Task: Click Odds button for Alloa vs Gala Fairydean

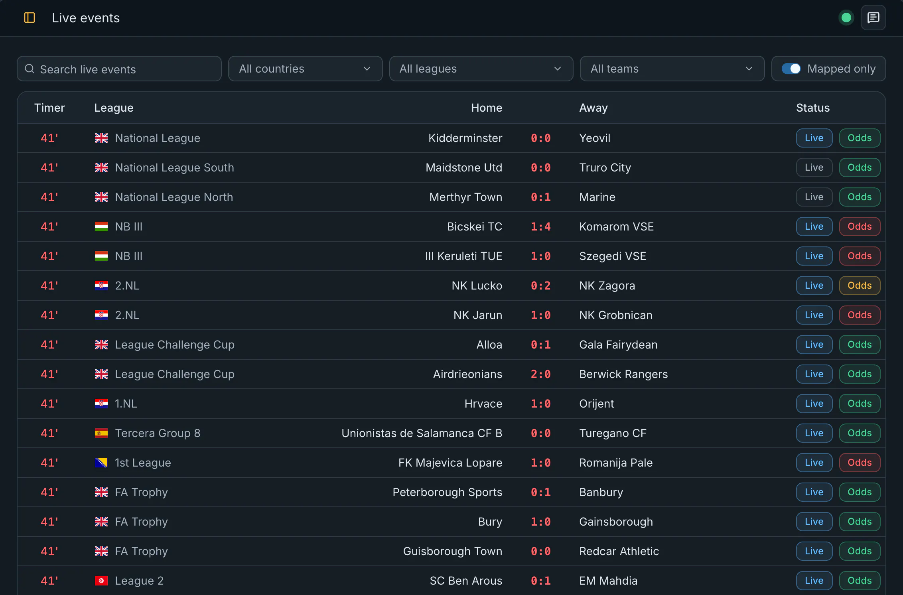Action: tap(860, 345)
